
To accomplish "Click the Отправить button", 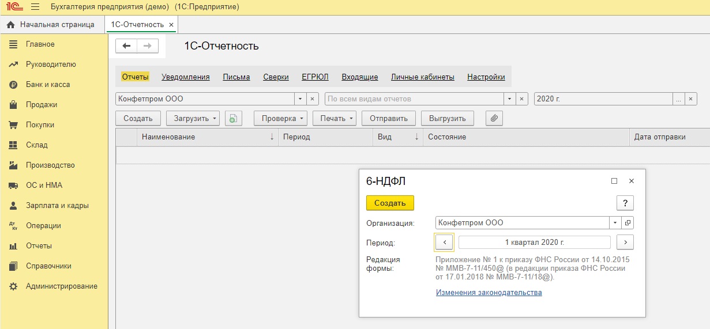I will click(389, 119).
